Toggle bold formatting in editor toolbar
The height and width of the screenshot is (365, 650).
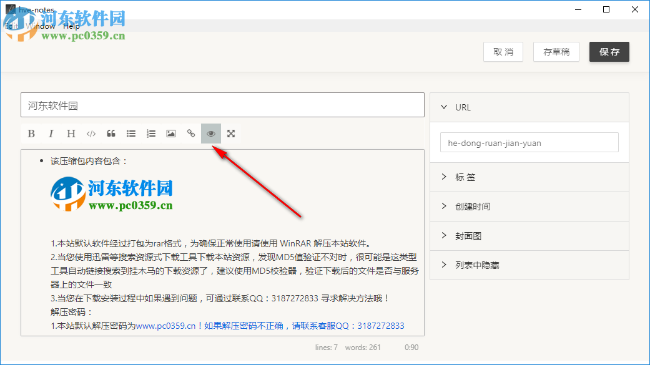click(31, 134)
